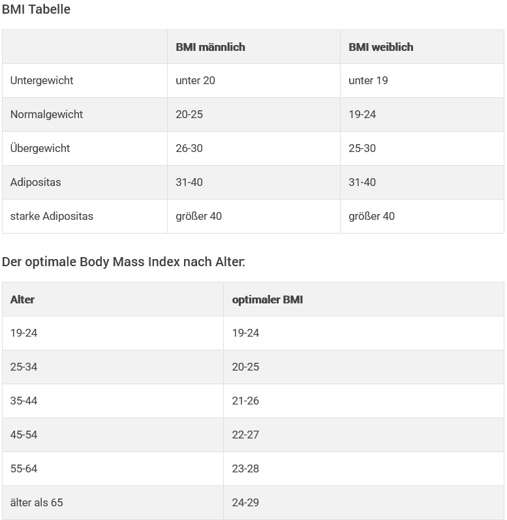Select the female overweight value "25-30"
Image resolution: width=507 pixels, height=520 pixels.
point(362,149)
